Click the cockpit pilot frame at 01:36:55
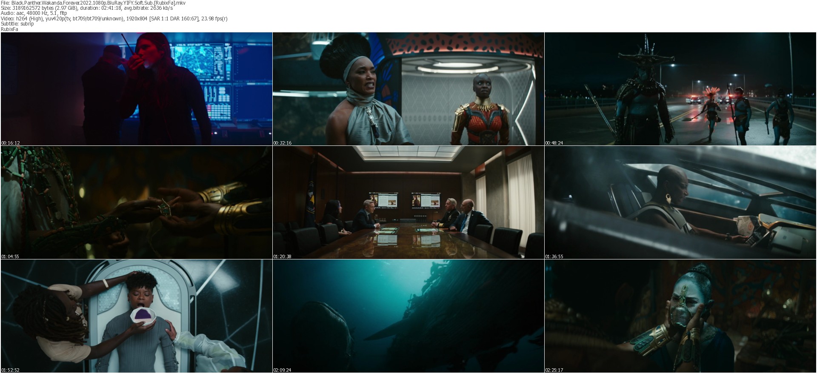 click(680, 202)
